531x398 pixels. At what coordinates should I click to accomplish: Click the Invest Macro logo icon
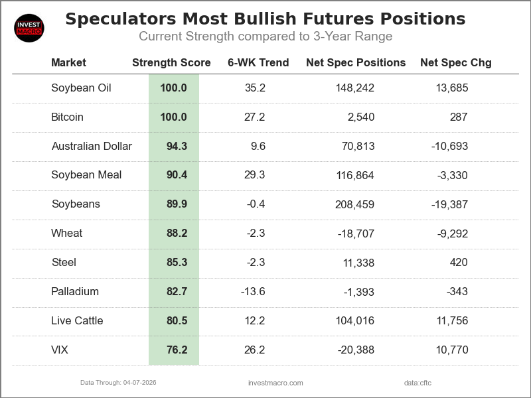tap(29, 28)
